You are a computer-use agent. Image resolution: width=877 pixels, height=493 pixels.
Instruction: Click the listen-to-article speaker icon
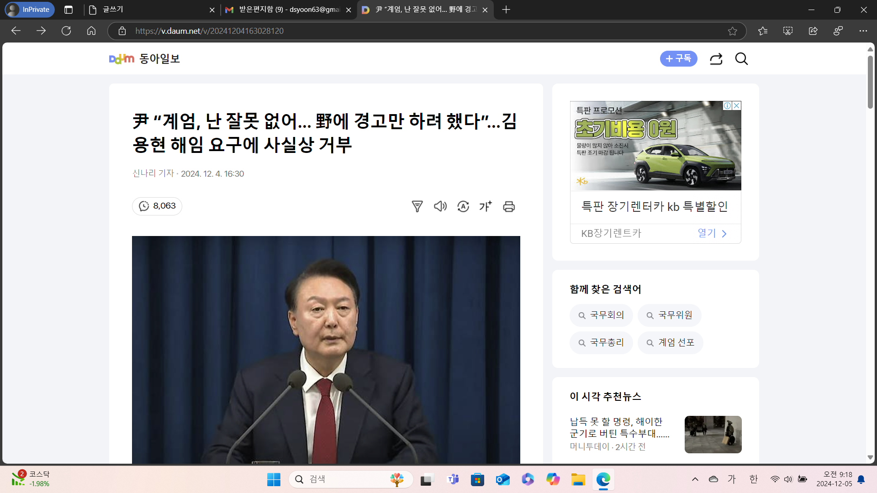click(440, 206)
